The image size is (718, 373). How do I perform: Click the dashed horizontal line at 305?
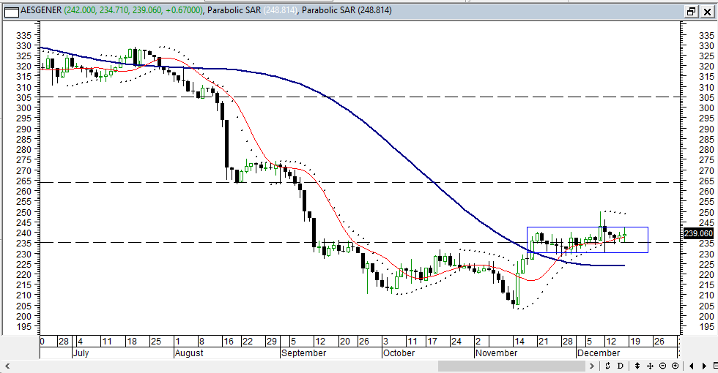coord(360,97)
